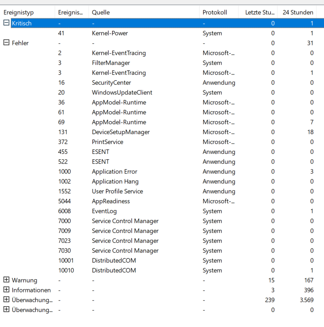Select AppModel-Runtime row with ID 61
This screenshot has width=324, height=327.
point(162,112)
